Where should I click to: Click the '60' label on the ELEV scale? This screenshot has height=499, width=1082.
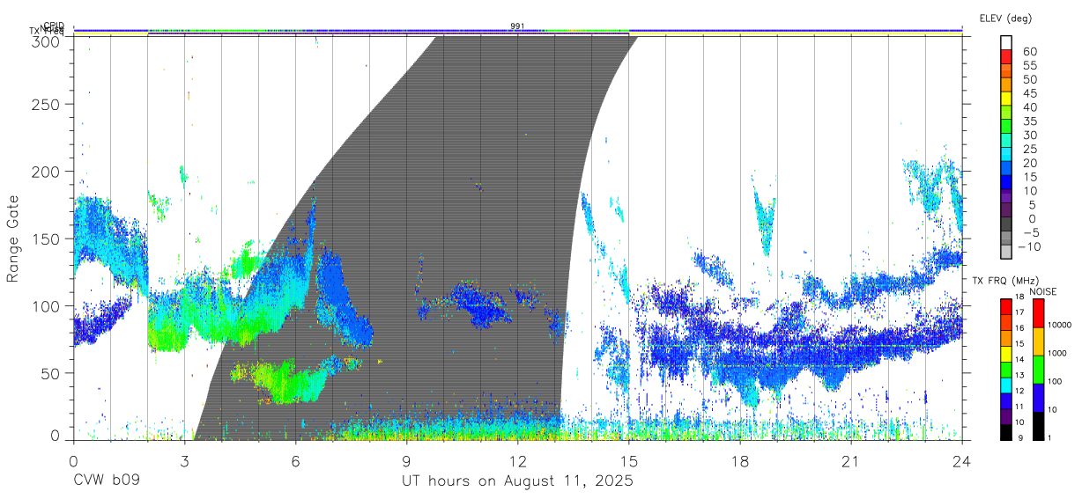[1029, 52]
